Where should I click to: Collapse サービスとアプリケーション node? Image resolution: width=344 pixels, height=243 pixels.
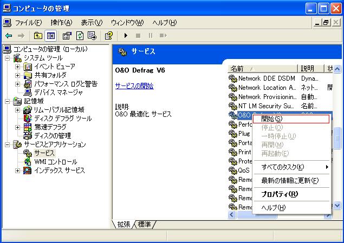(7, 145)
